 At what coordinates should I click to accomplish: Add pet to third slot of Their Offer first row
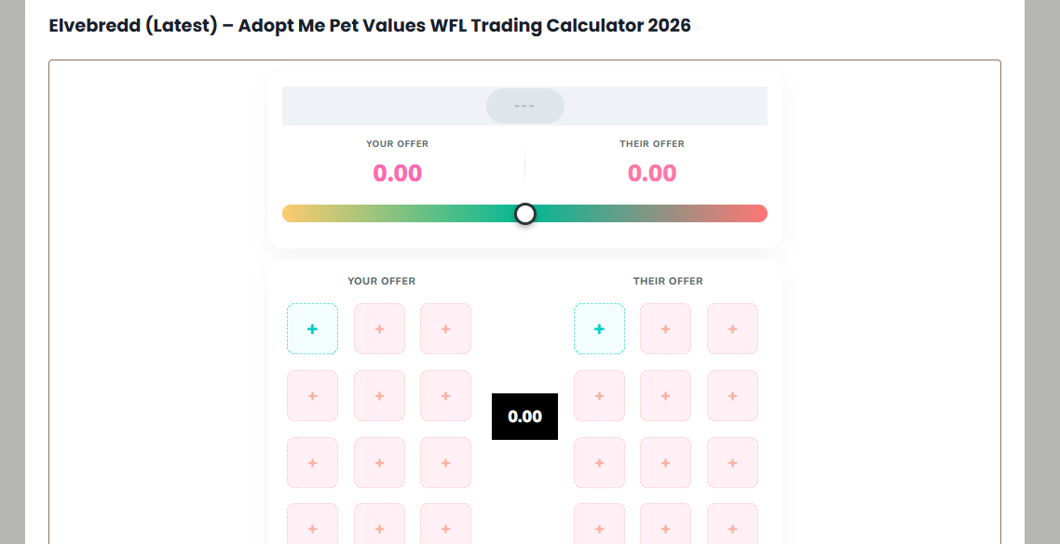point(732,328)
